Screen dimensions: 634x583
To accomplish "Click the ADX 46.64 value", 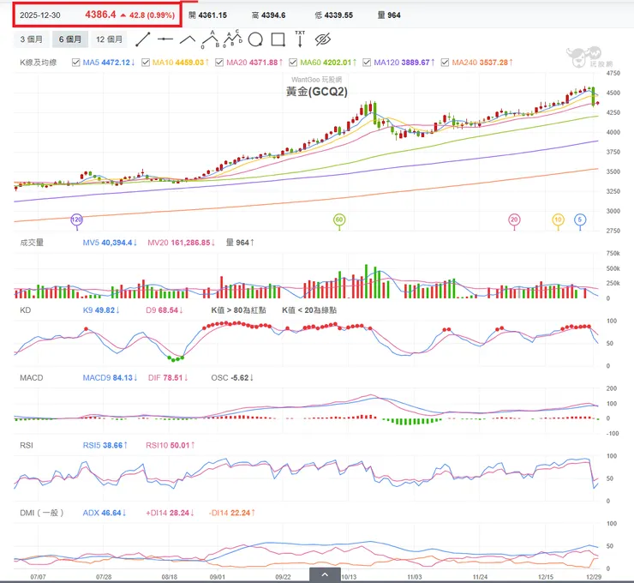I will pos(105,513).
